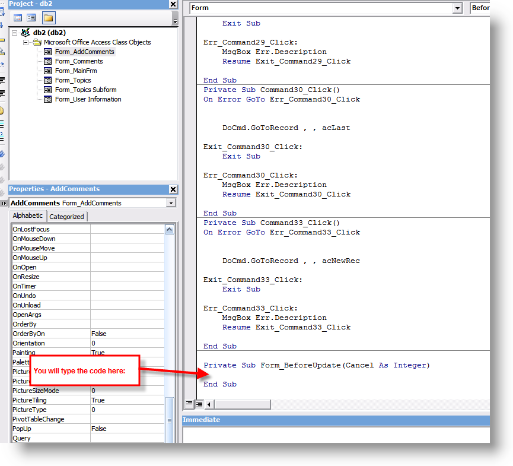Screen dimensions: 513x466
Task: Click the OrderBy property value field
Action: 128,324
